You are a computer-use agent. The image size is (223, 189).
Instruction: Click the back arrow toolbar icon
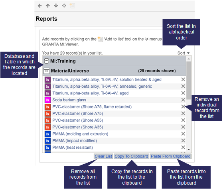click(x=39, y=6)
